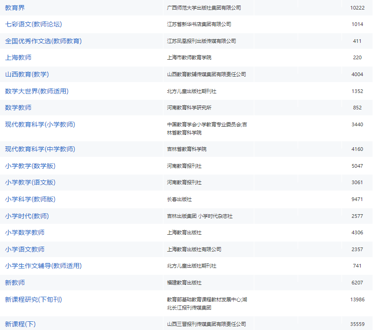The height and width of the screenshot is (330, 378).
Task: Click publisher 上海市教师教育学院
Action: 189,57
